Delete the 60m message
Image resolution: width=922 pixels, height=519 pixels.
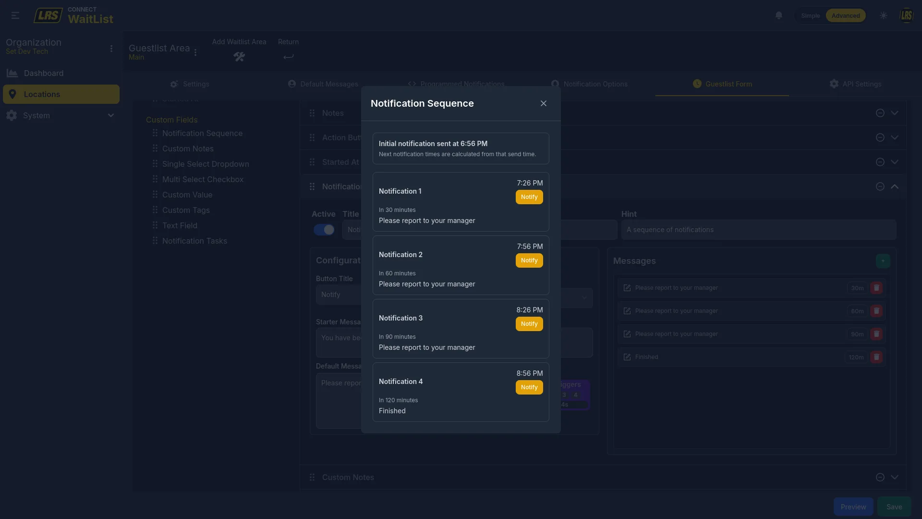[876, 311]
